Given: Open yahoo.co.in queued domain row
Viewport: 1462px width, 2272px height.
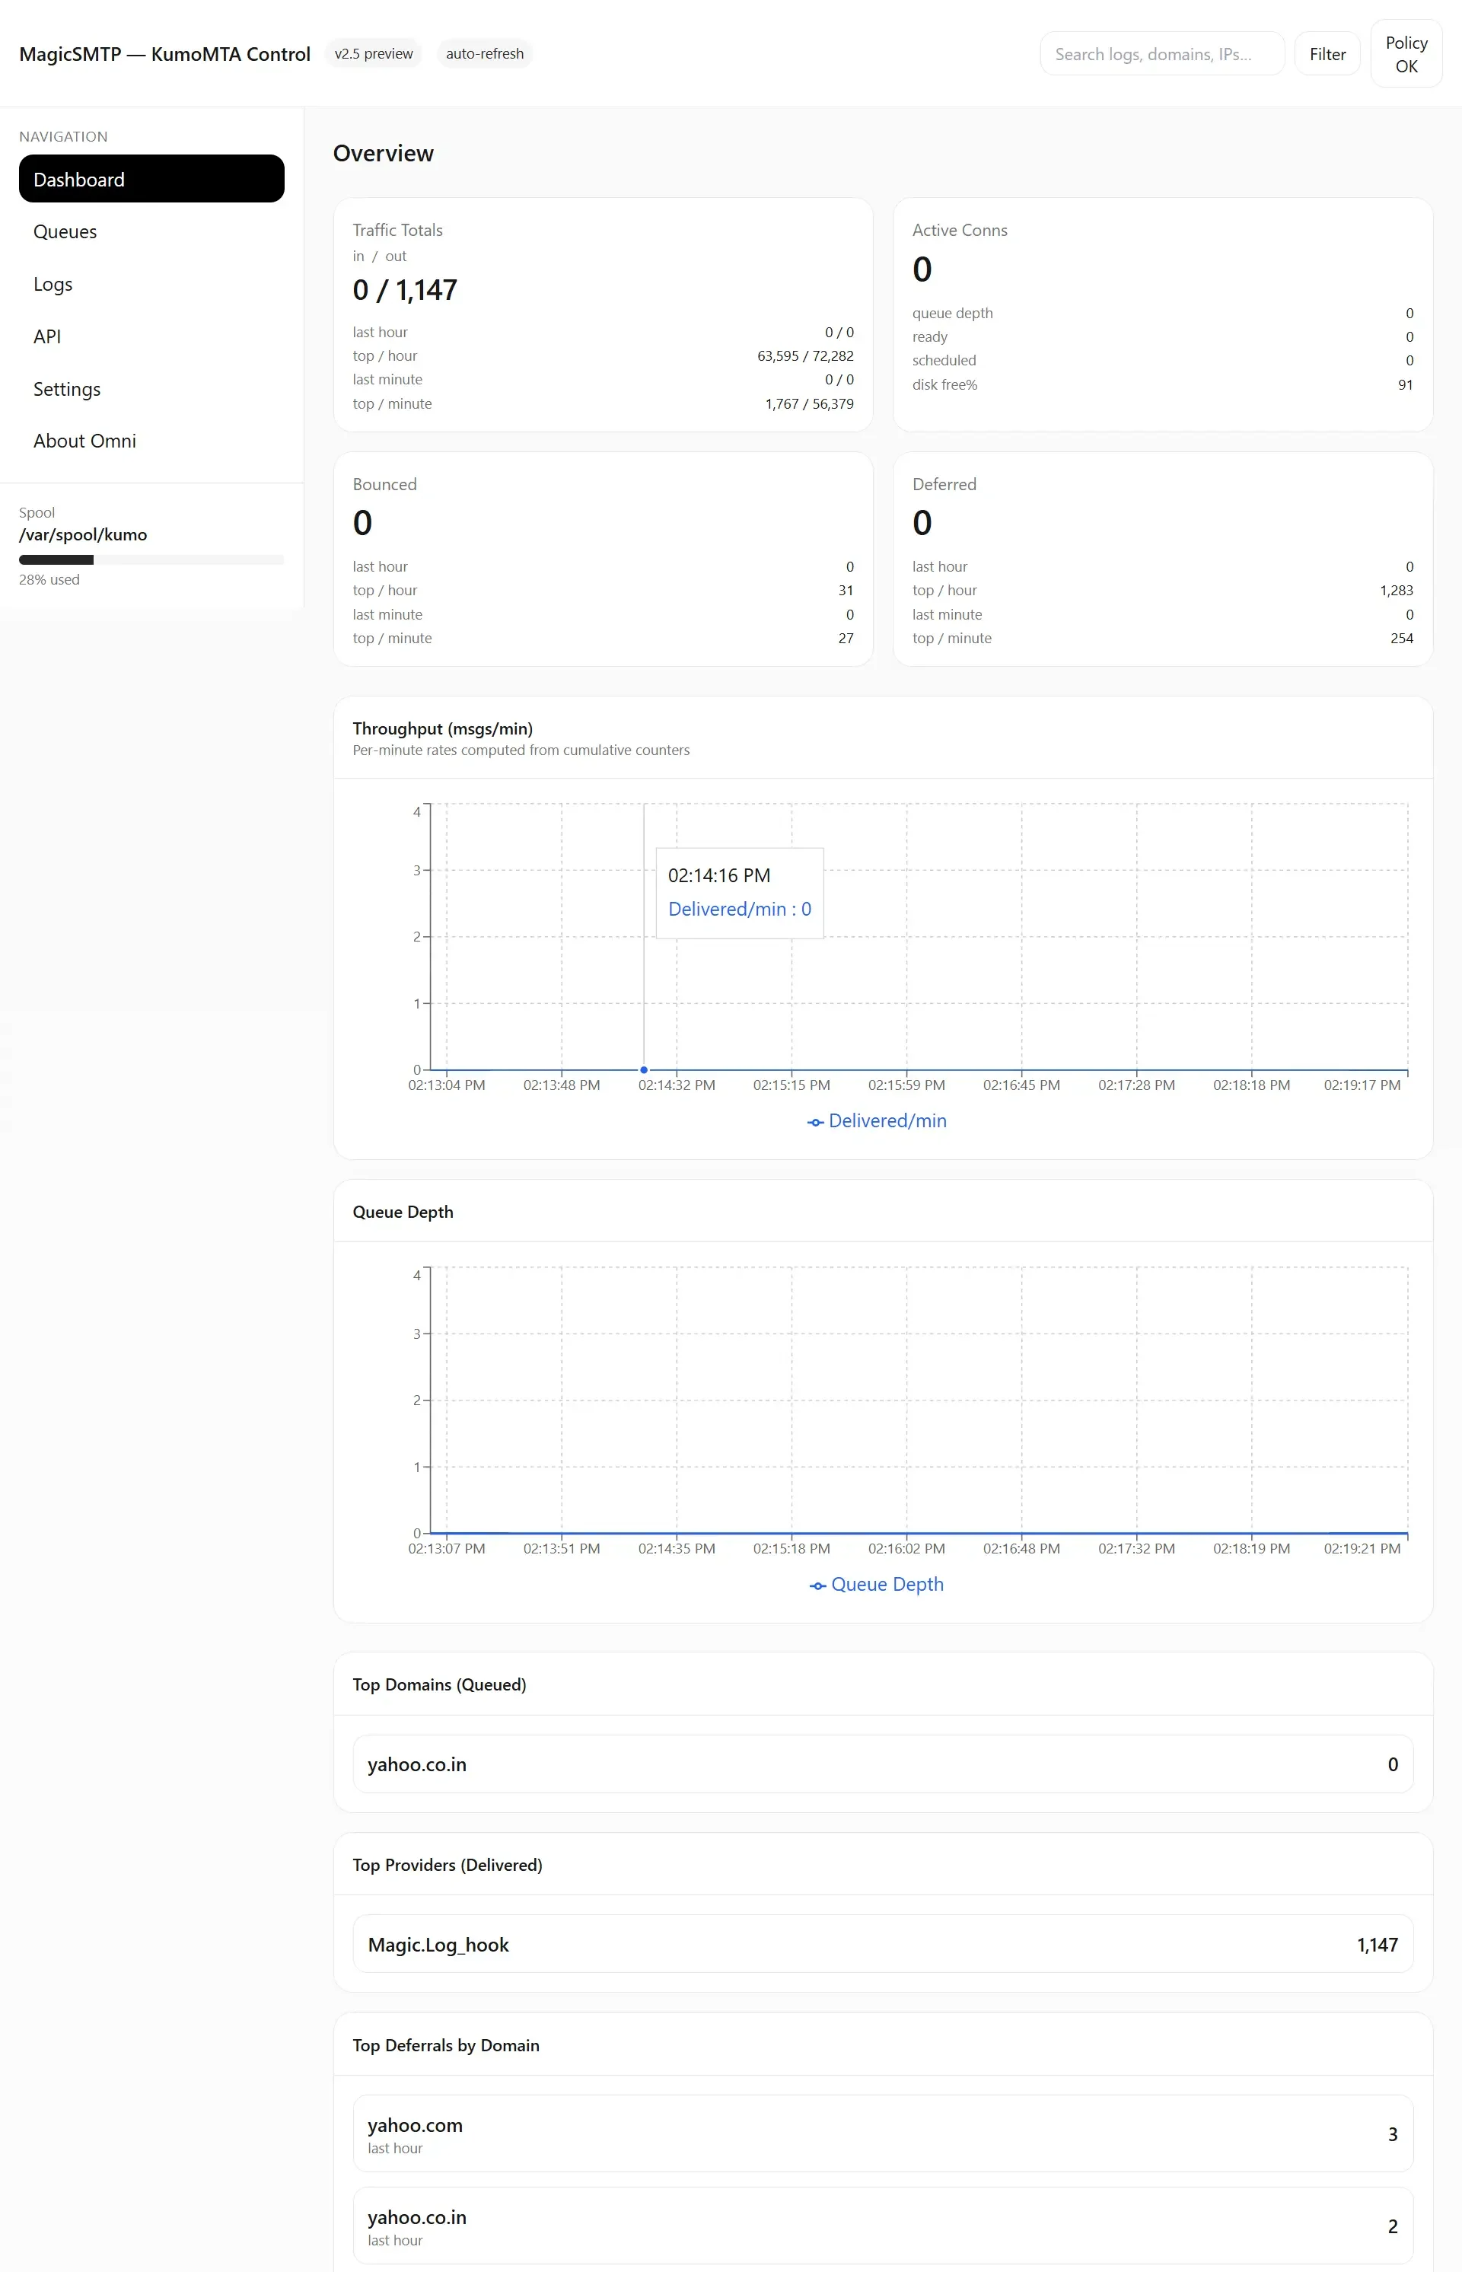Looking at the screenshot, I should click(x=882, y=1764).
